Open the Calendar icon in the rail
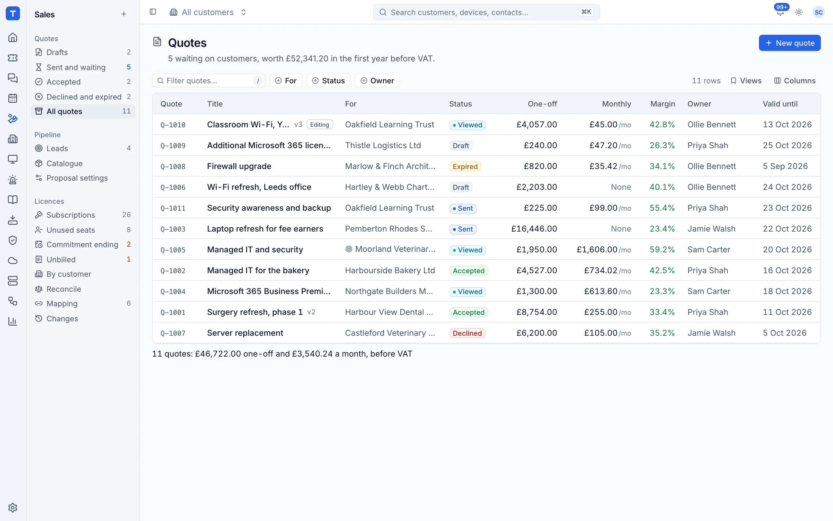Screen dimensions: 833x521 point(13,98)
